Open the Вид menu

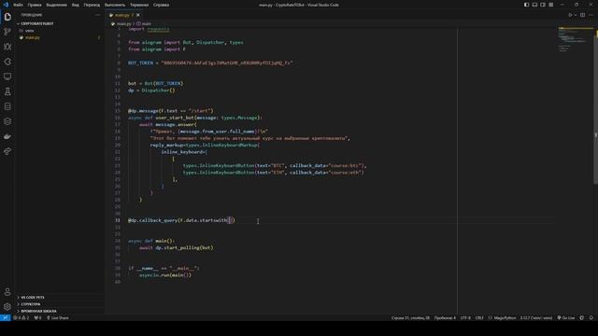click(76, 5)
